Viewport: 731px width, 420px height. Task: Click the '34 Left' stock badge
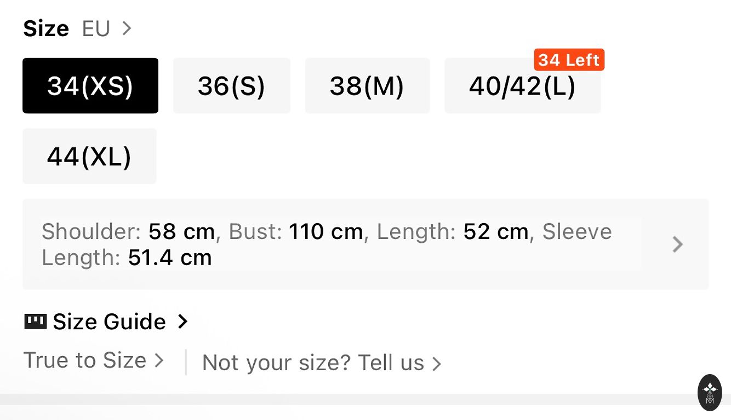click(x=569, y=60)
